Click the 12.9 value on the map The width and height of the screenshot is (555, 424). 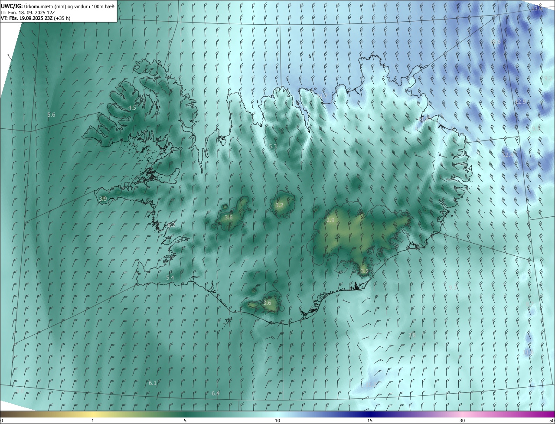(520, 101)
